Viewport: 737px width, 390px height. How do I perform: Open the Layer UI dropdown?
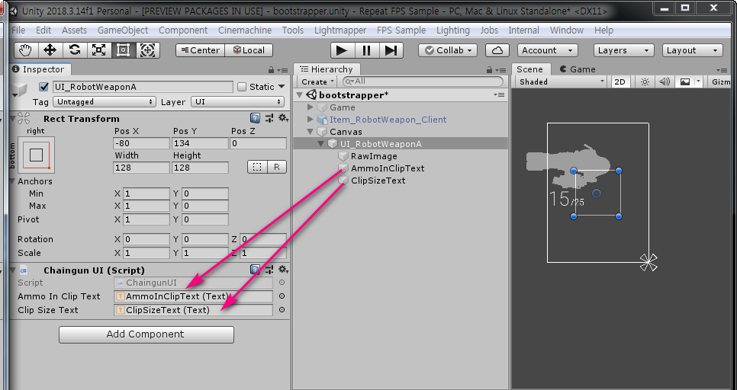(238, 102)
